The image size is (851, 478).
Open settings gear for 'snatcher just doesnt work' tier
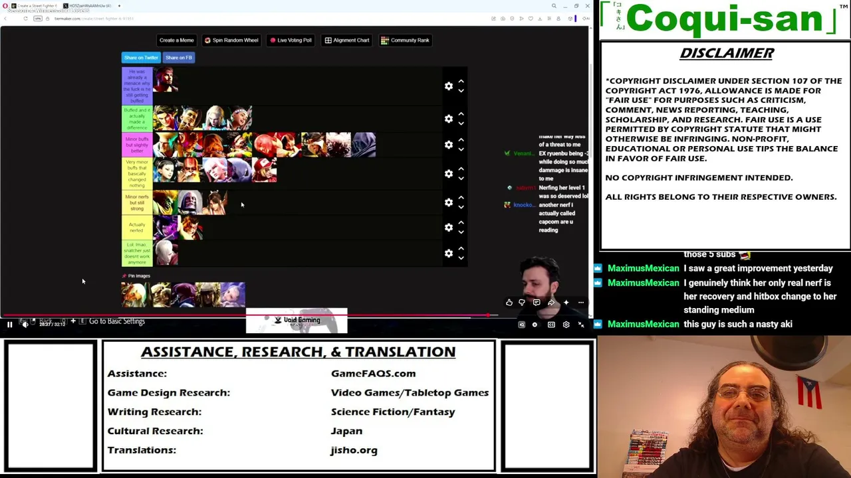pyautogui.click(x=449, y=253)
